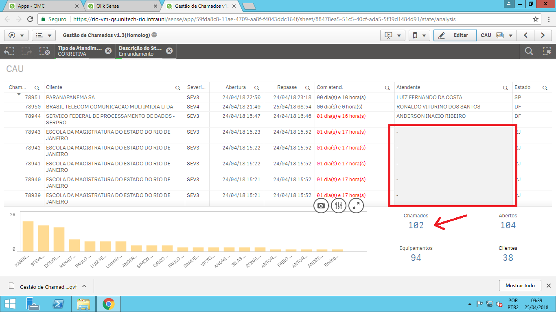Viewport: 556px width, 312px height.
Task: Click the muted volume tray icon
Action: pos(499,304)
